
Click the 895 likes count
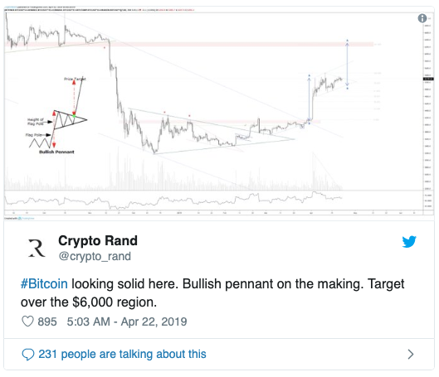(47, 321)
